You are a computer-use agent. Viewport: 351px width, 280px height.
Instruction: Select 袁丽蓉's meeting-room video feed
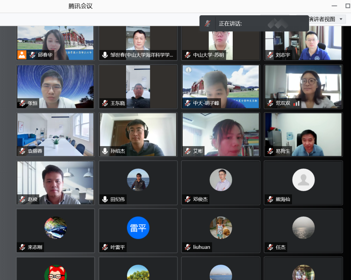(x=56, y=134)
